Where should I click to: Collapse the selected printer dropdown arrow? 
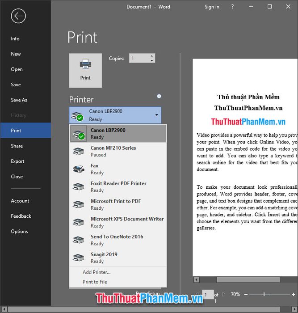coord(156,115)
